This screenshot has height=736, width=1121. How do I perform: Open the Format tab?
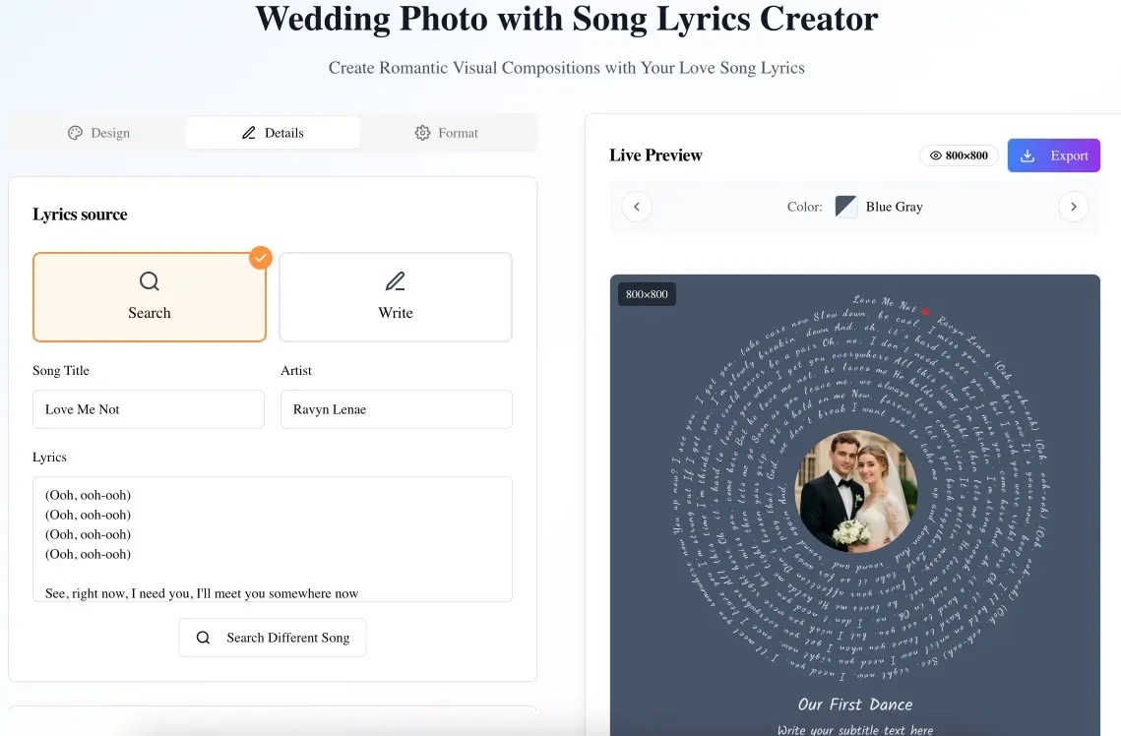tap(446, 132)
